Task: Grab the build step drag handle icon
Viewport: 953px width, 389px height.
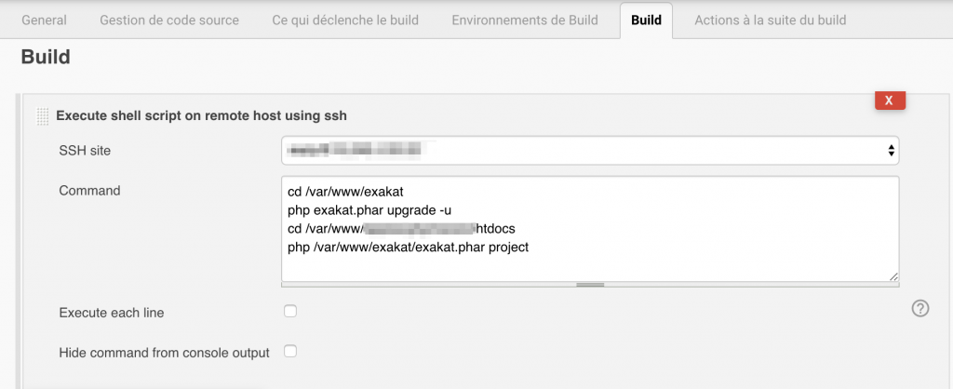Action: pyautogui.click(x=43, y=116)
